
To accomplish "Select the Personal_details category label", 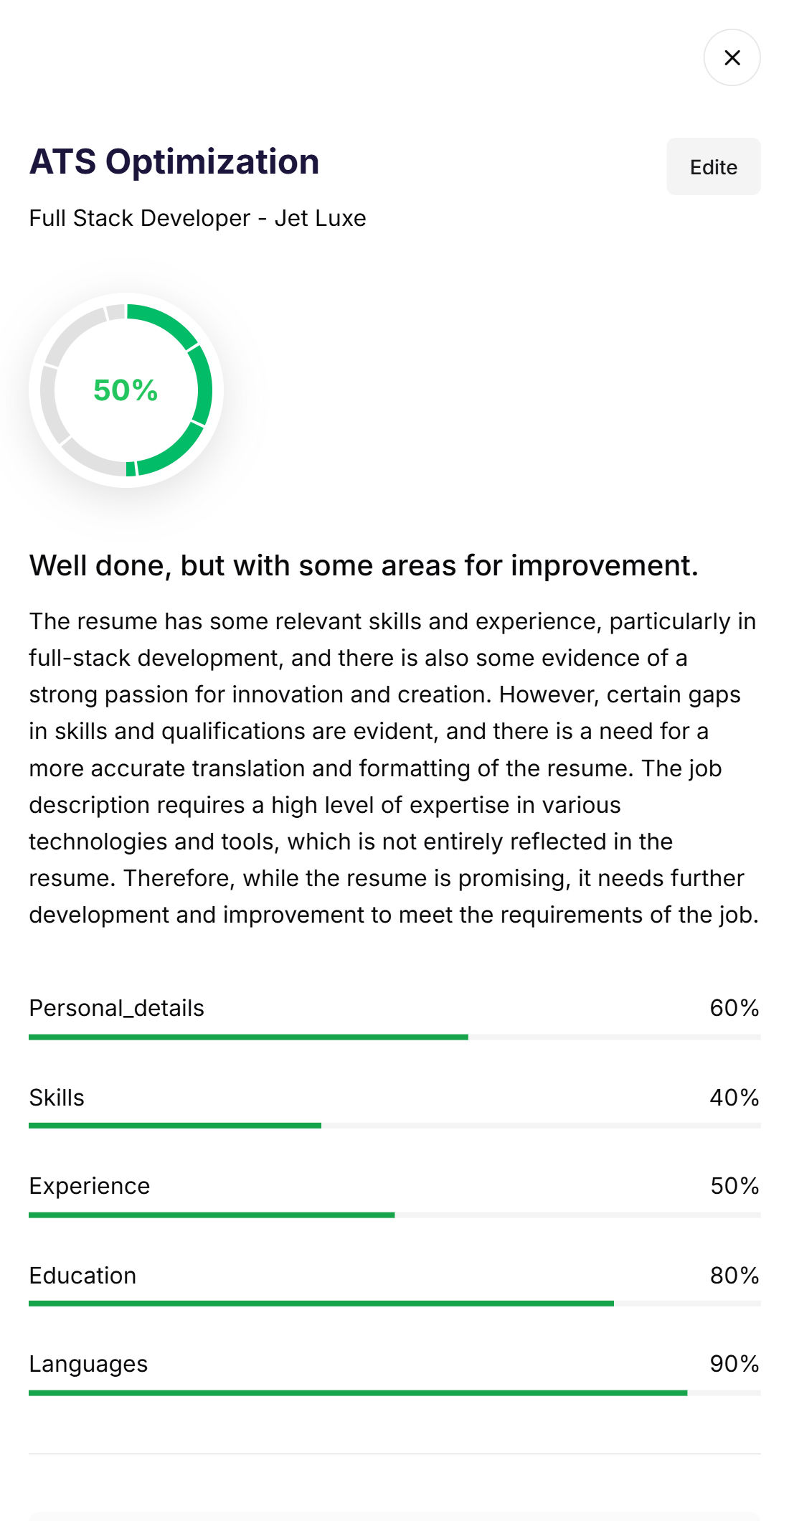I will click(116, 1008).
